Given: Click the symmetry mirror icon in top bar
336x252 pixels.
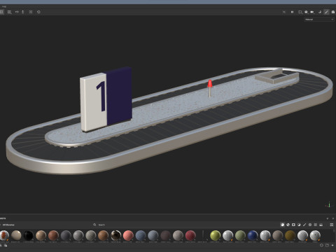Looking at the screenshot, I should 17,12.
